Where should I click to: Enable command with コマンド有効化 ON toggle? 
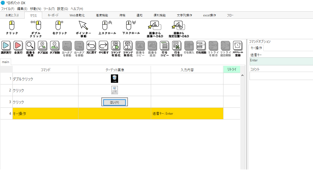115,45
